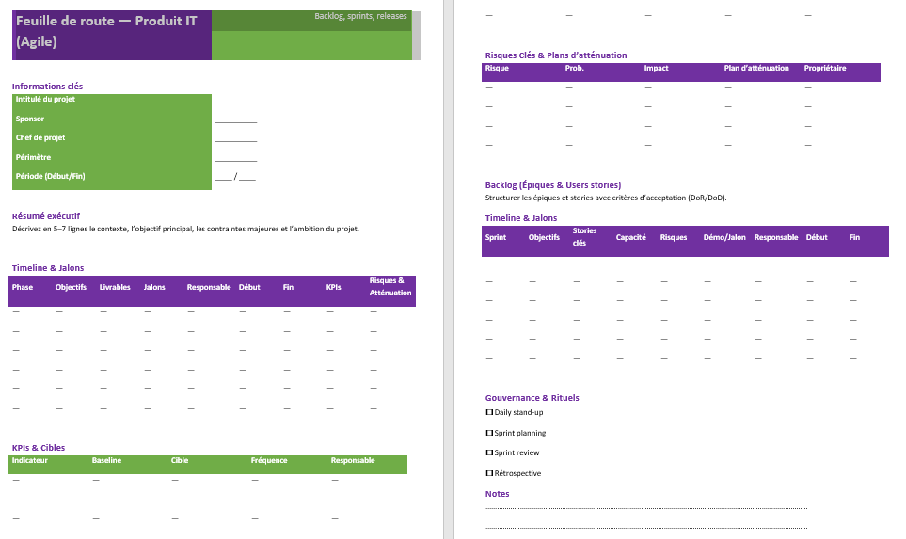Check the Sprint planning box
This screenshot has height=539, width=906.
489,433
